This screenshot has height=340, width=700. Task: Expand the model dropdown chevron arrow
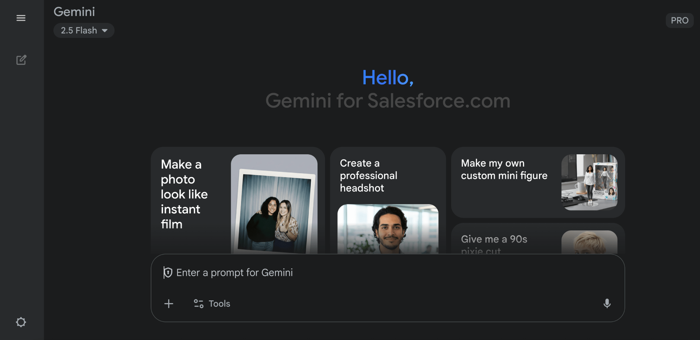point(105,30)
